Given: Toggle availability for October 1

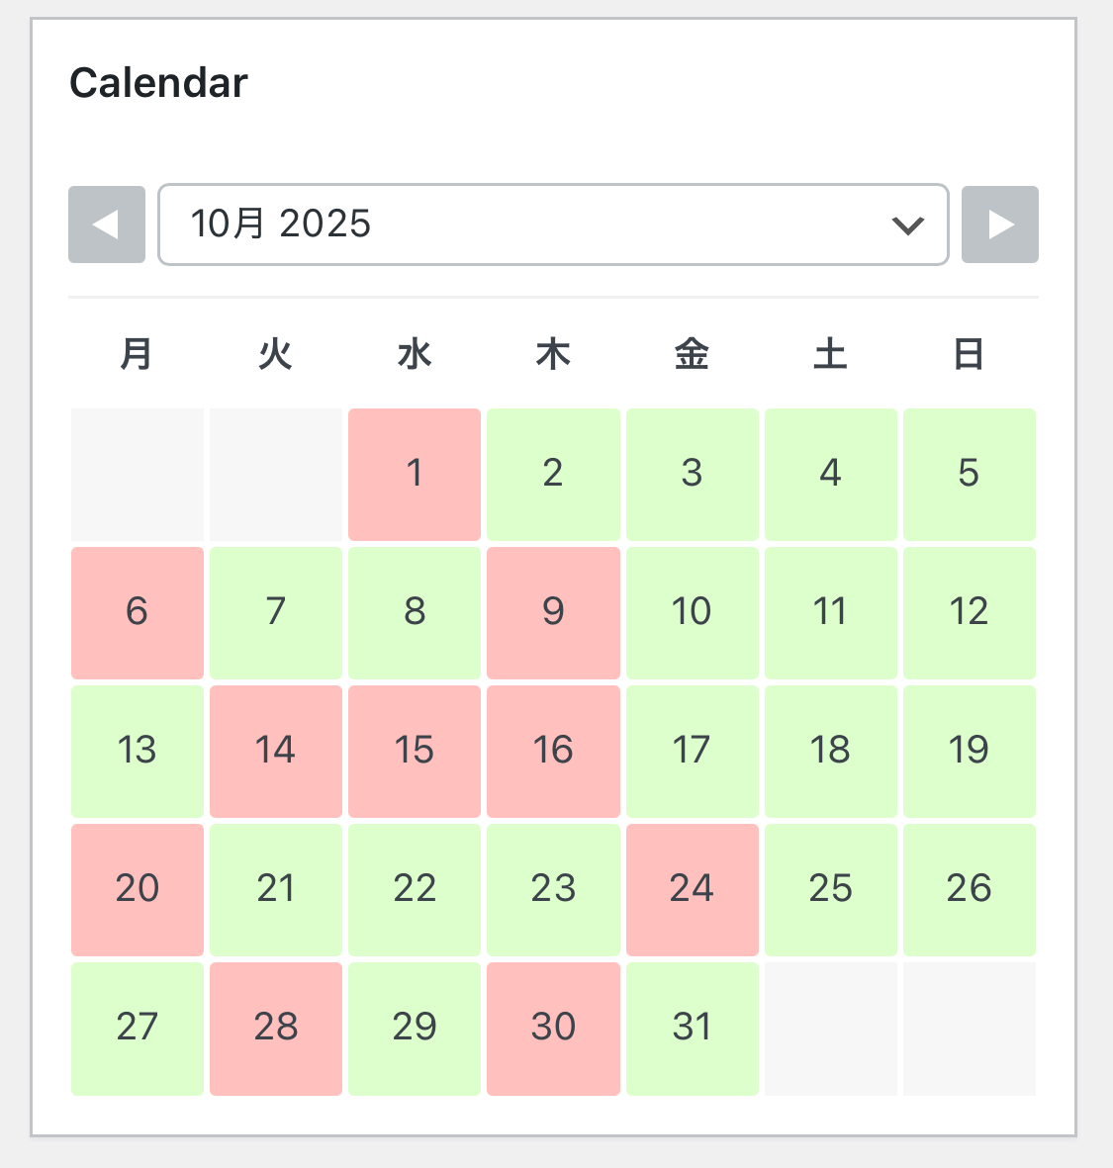Looking at the screenshot, I should [415, 474].
